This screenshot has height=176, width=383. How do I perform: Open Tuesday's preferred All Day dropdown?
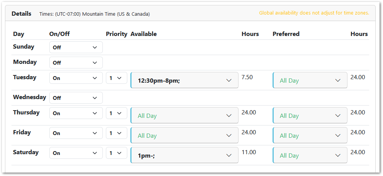pyautogui.click(x=310, y=80)
